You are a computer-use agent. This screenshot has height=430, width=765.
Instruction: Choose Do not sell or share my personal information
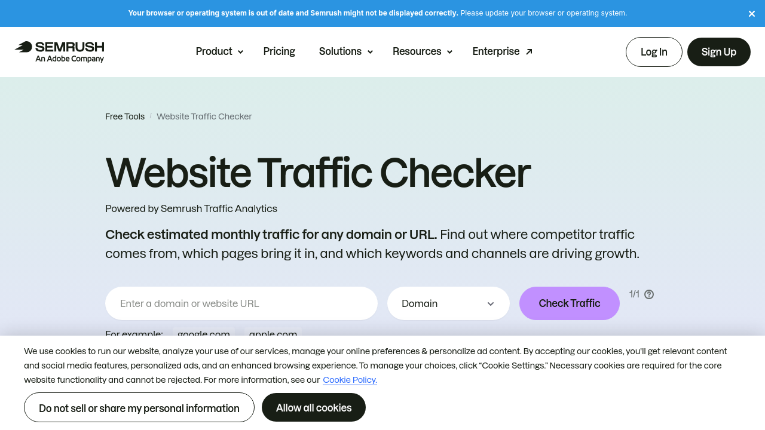point(139,408)
